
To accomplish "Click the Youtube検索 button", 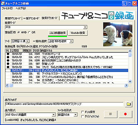I will 78,33.
